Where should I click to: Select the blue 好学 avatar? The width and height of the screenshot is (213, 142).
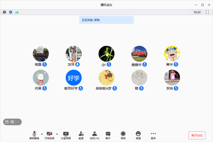click(73, 78)
